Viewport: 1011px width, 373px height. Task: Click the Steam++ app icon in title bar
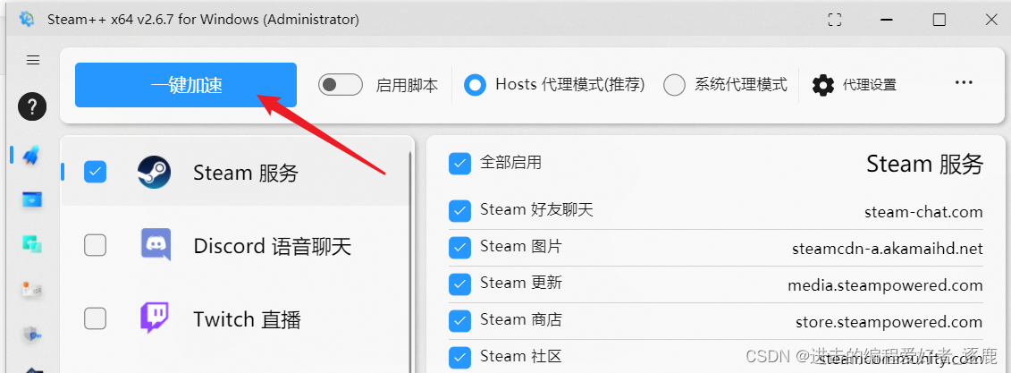coord(27,20)
